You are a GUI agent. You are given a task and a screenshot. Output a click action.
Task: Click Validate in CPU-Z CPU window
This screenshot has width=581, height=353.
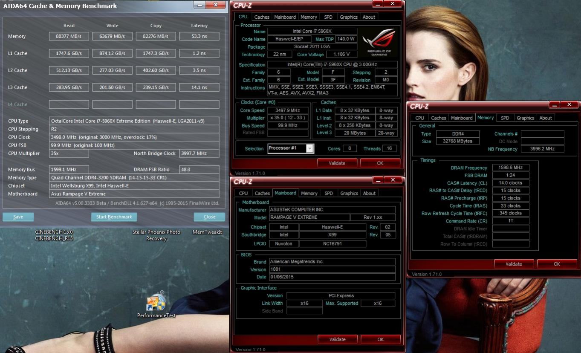pos(337,163)
